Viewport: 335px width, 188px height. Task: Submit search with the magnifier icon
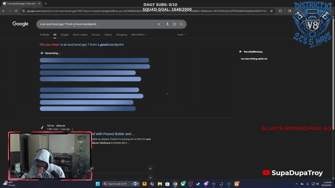pyautogui.click(x=181, y=24)
